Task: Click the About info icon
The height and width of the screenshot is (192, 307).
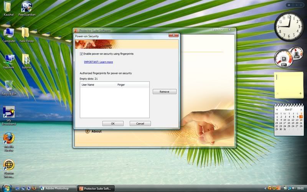Action: pyautogui.click(x=87, y=131)
